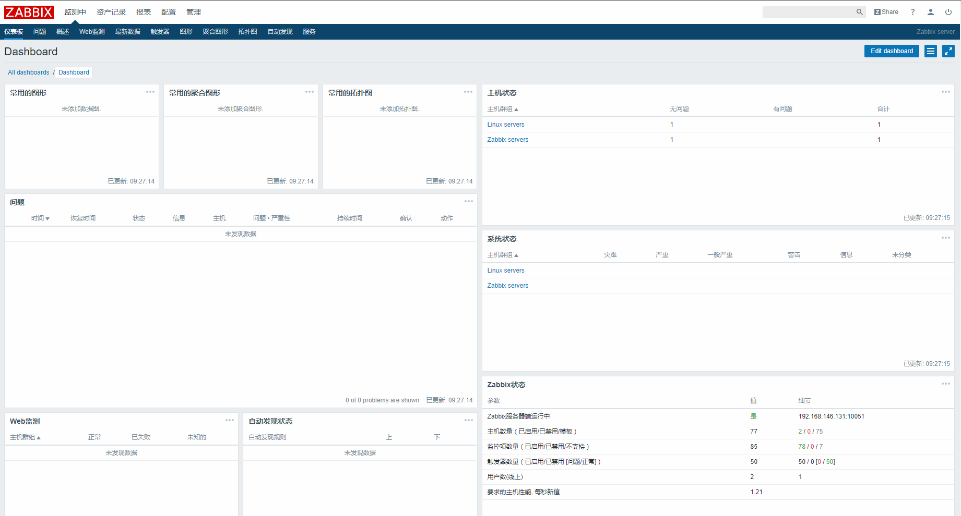
Task: Open 系统状态 widget options menu
Action: [946, 238]
